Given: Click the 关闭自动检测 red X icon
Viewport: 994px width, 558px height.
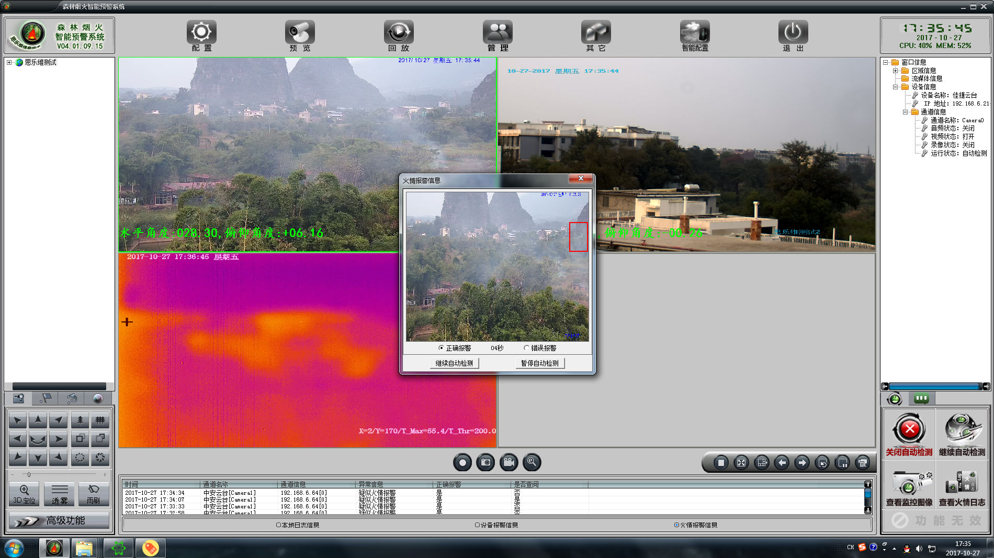Looking at the screenshot, I should click(909, 430).
